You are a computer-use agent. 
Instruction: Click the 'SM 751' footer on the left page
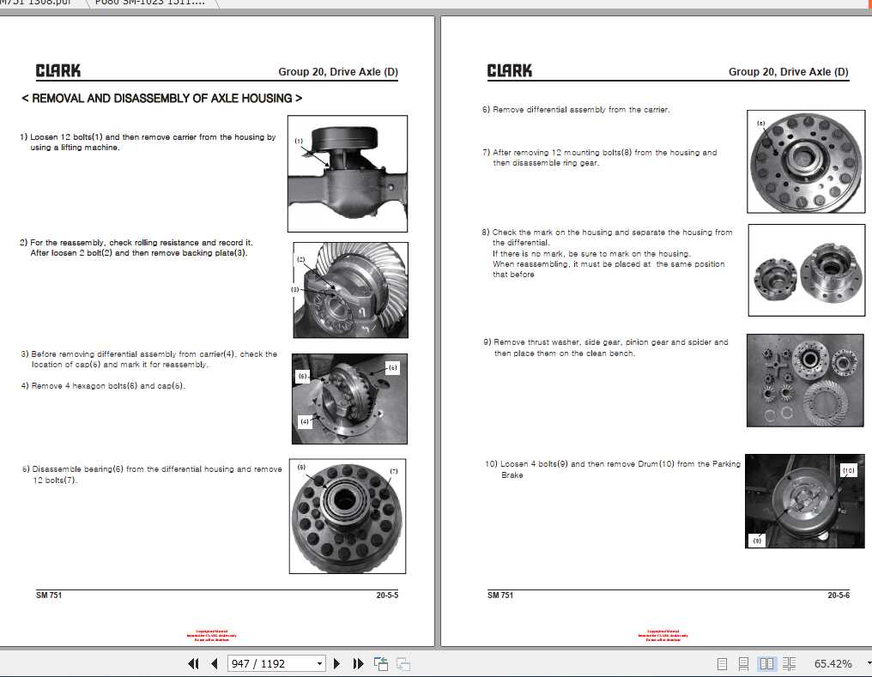49,595
